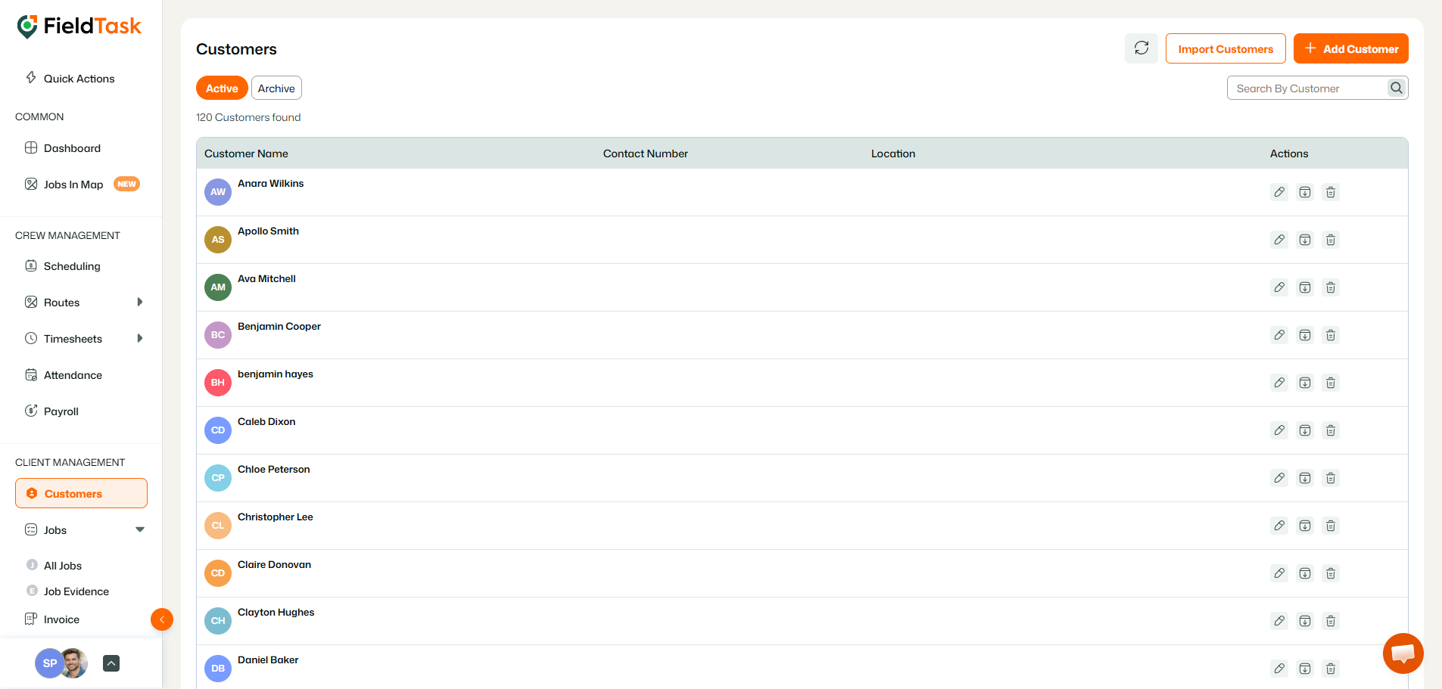Switch to the Archive tab
This screenshot has height=689, width=1442.
click(x=276, y=88)
